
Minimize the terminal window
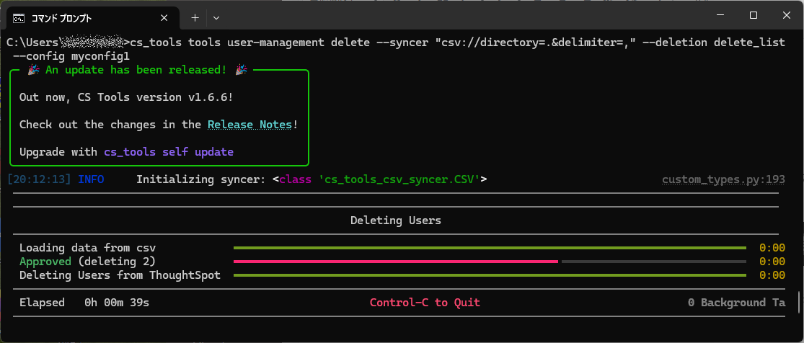click(719, 16)
